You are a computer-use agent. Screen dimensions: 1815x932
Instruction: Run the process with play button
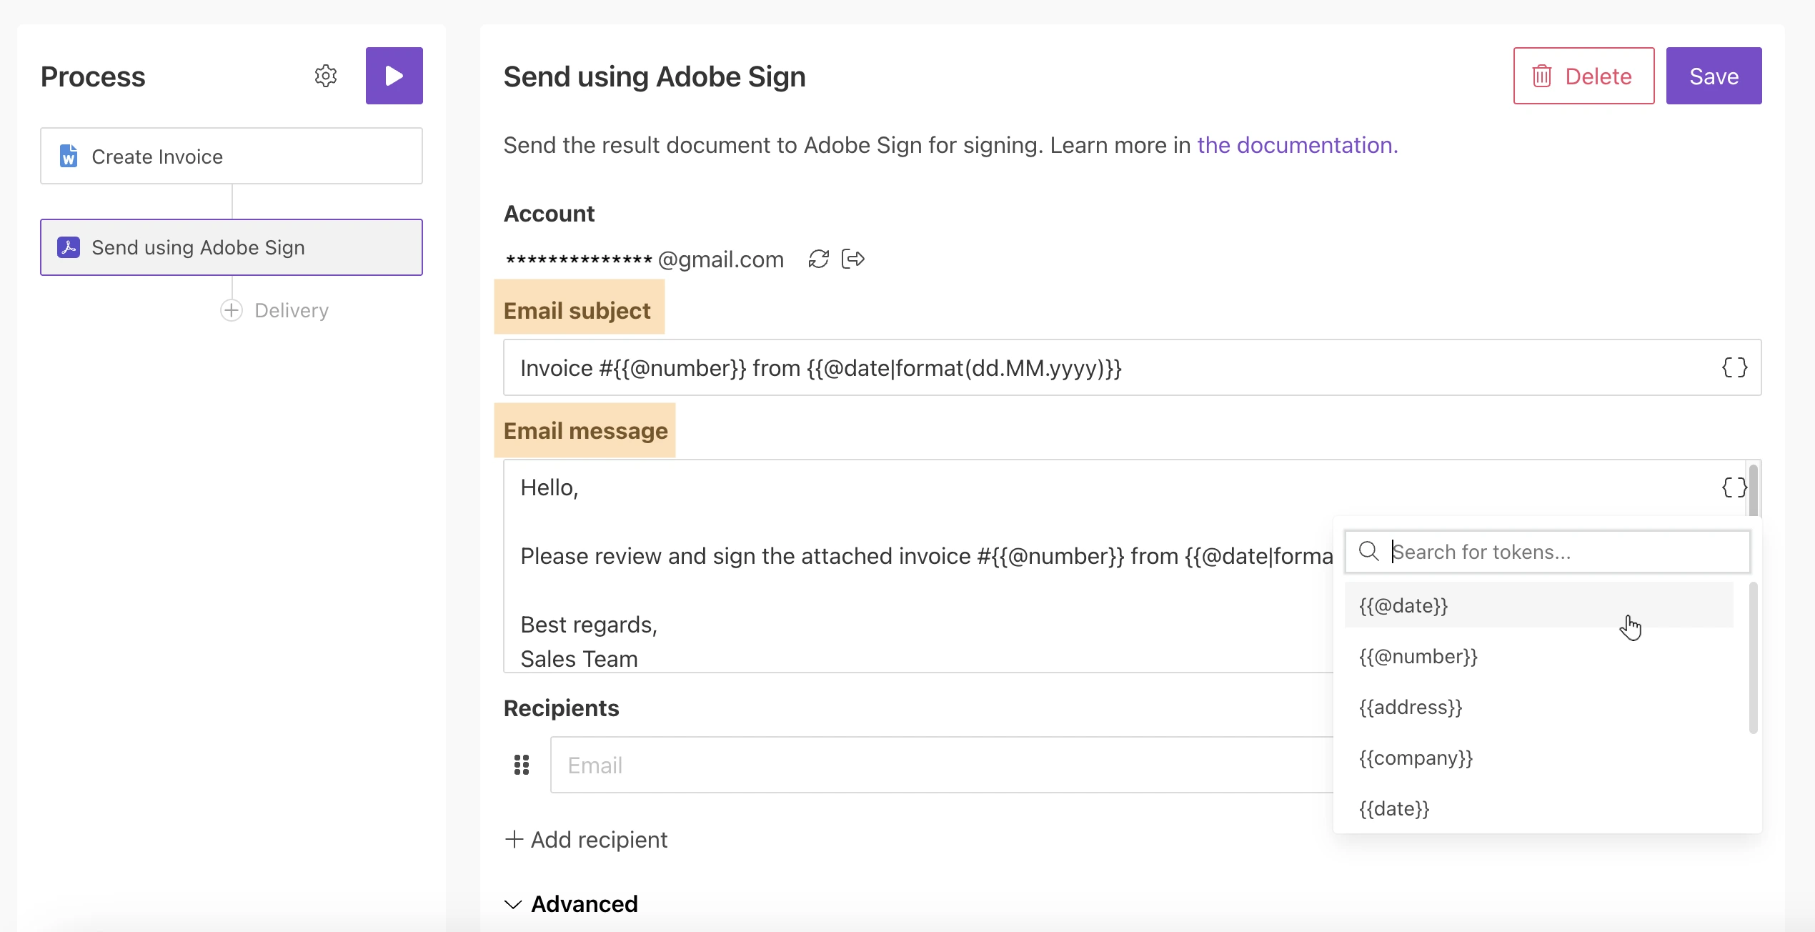tap(394, 76)
